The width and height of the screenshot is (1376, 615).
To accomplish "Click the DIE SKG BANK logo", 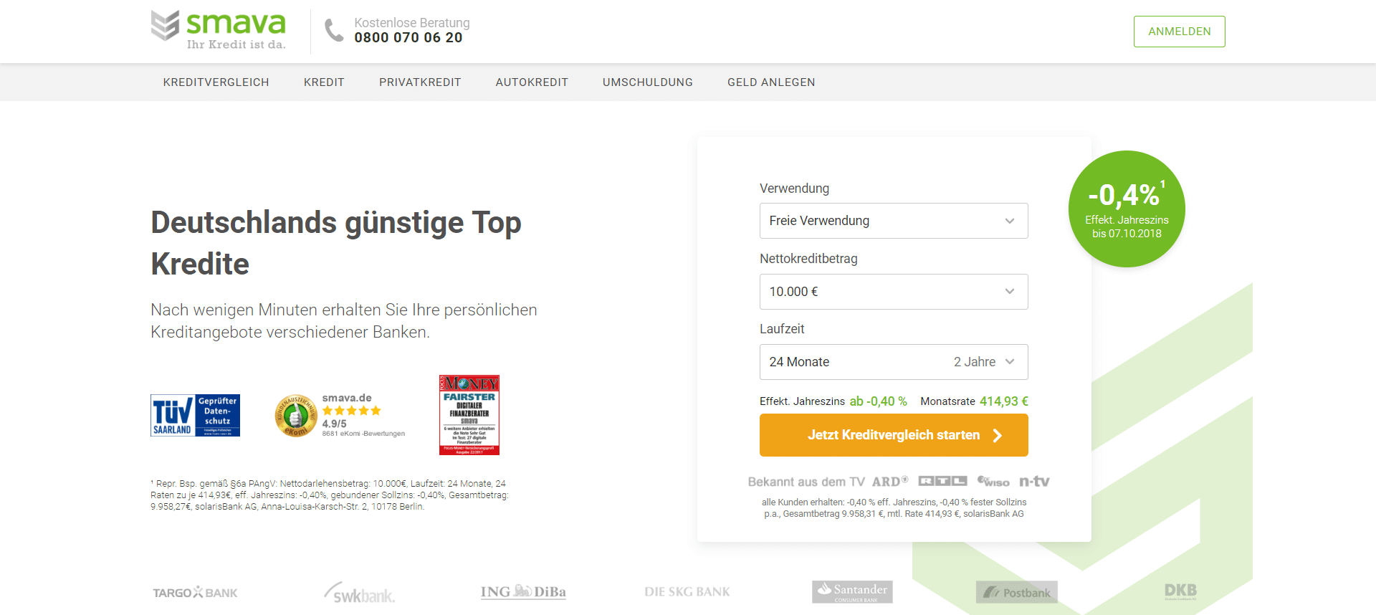I will click(x=687, y=592).
